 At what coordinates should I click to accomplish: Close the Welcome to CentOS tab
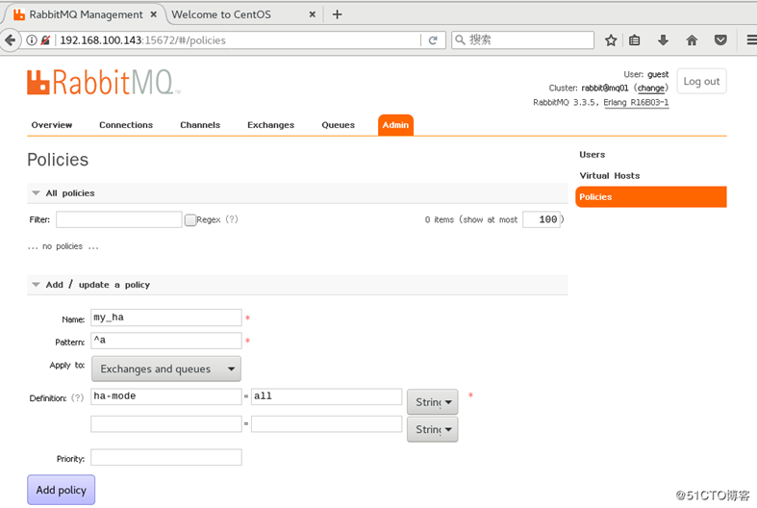tap(313, 14)
